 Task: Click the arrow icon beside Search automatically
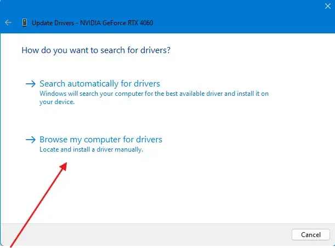pyautogui.click(x=31, y=84)
